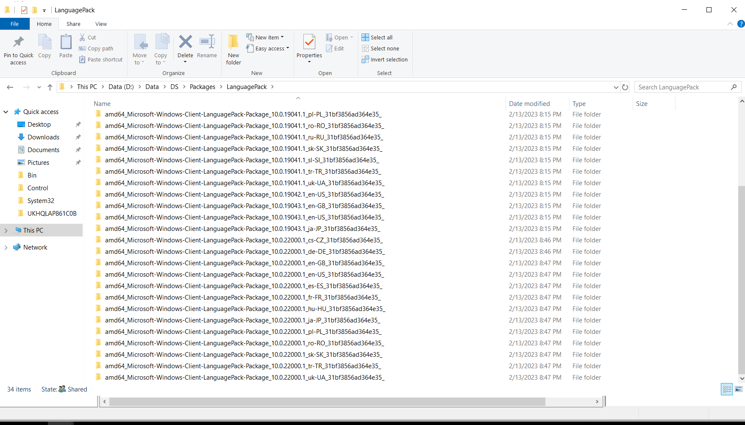Click the horizontal scrollbar thumb
The image size is (745, 425).
pos(327,401)
